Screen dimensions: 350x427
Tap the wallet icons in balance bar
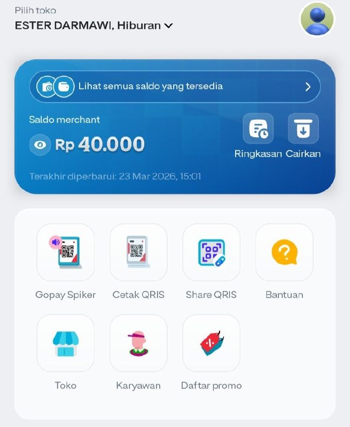coord(56,86)
